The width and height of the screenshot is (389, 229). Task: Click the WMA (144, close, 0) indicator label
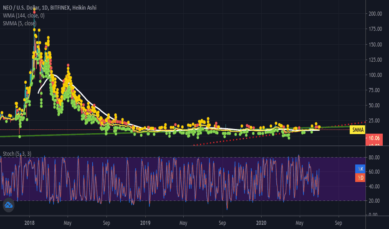pyautogui.click(x=23, y=15)
